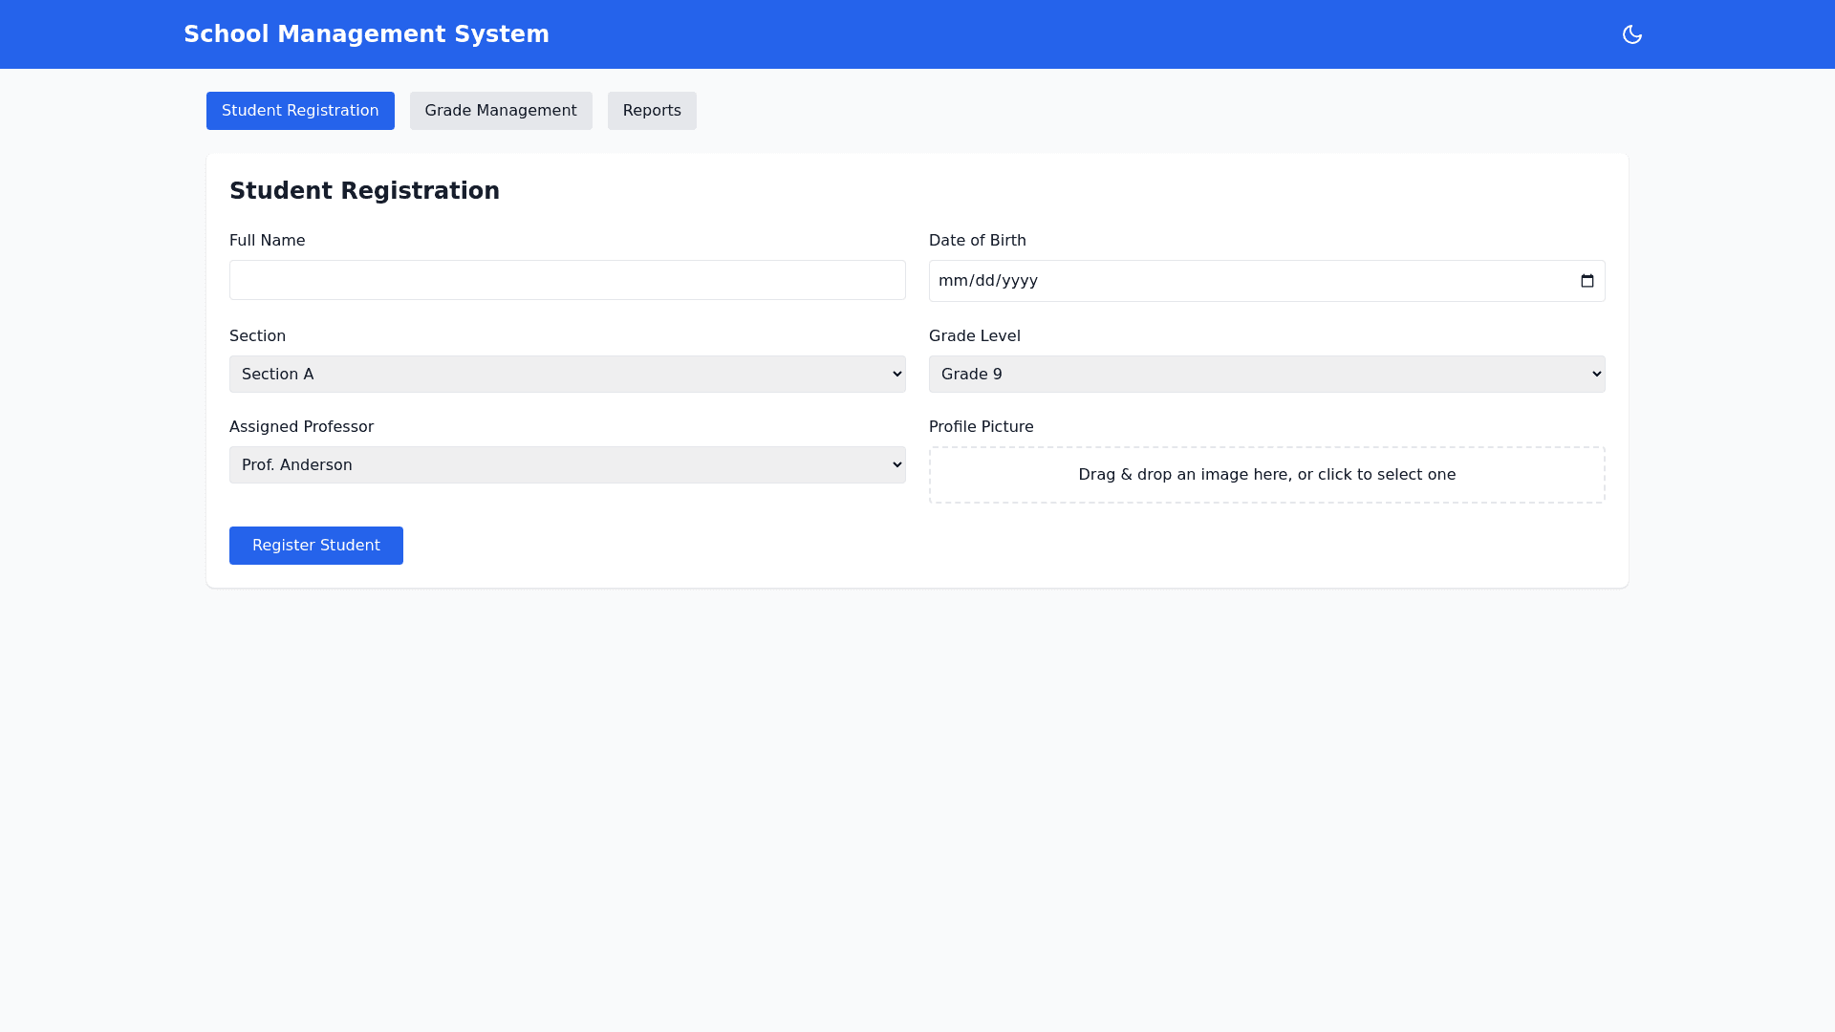Screen dimensions: 1835x1032
Task: Open the Reports tab
Action: pyautogui.click(x=651, y=111)
